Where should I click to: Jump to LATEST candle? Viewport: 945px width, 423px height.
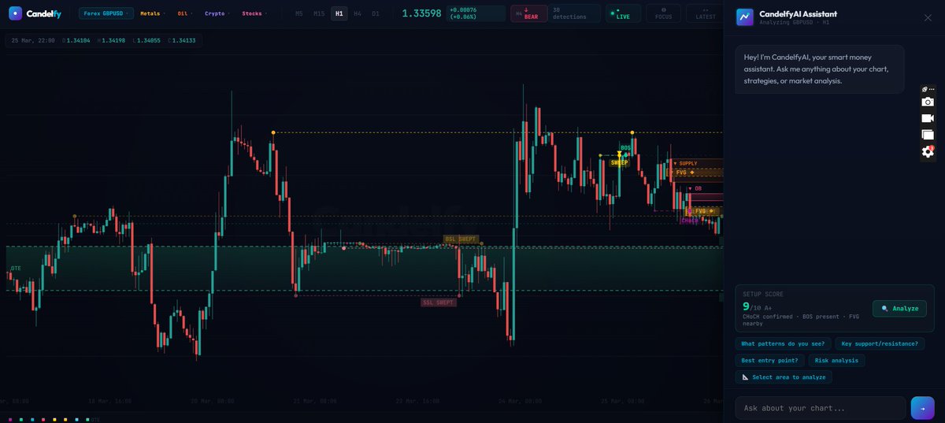point(706,13)
